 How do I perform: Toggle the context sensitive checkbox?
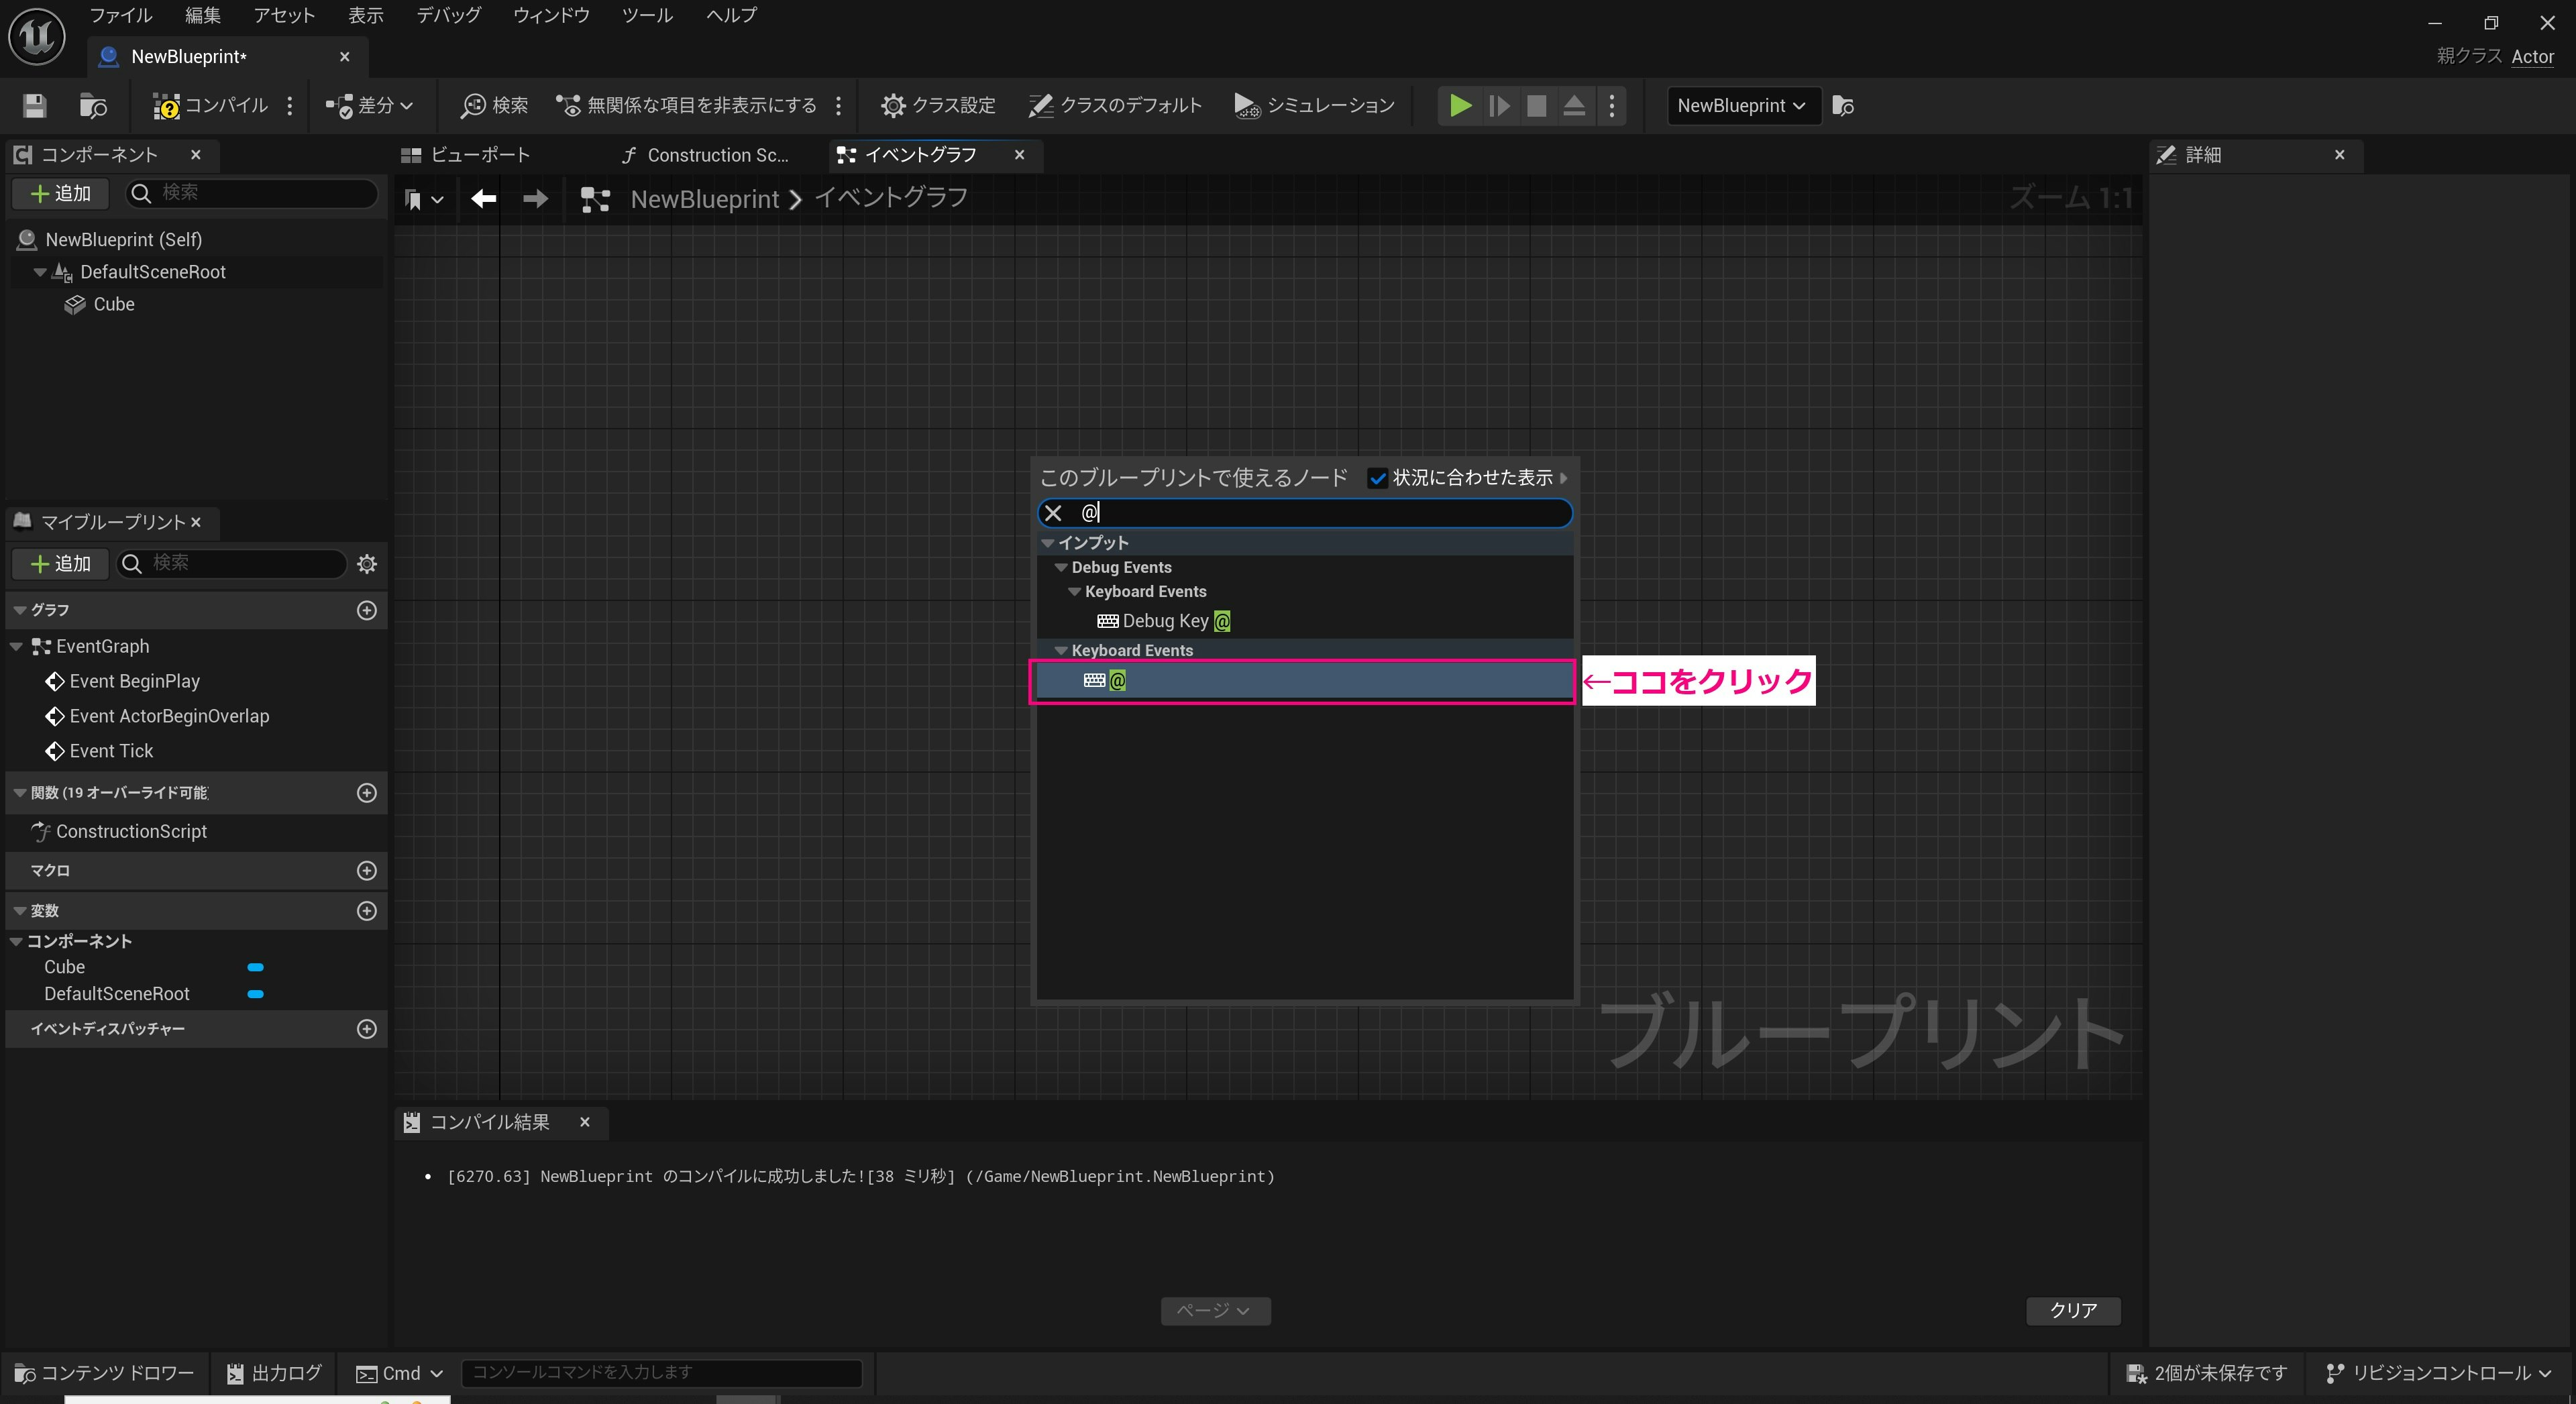pos(1377,479)
